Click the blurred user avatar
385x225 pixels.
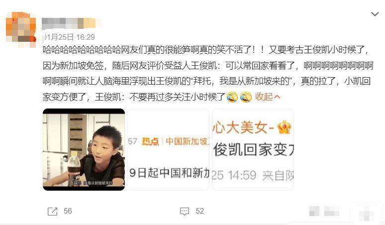pos(21,29)
